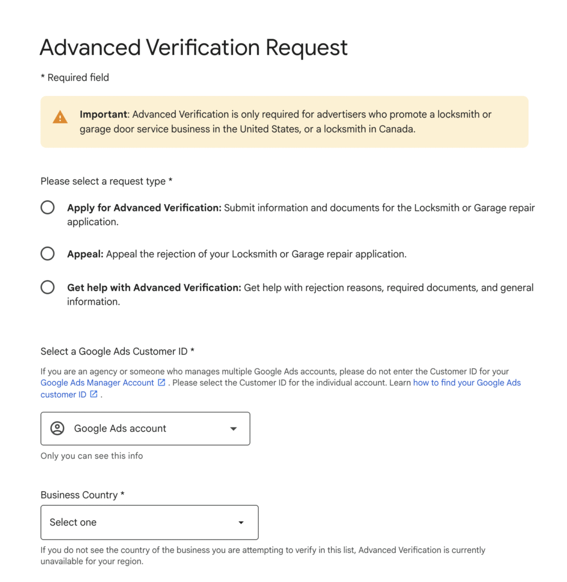Click the Google Ads account dropdown arrow
This screenshot has height=582, width=567.
[233, 429]
